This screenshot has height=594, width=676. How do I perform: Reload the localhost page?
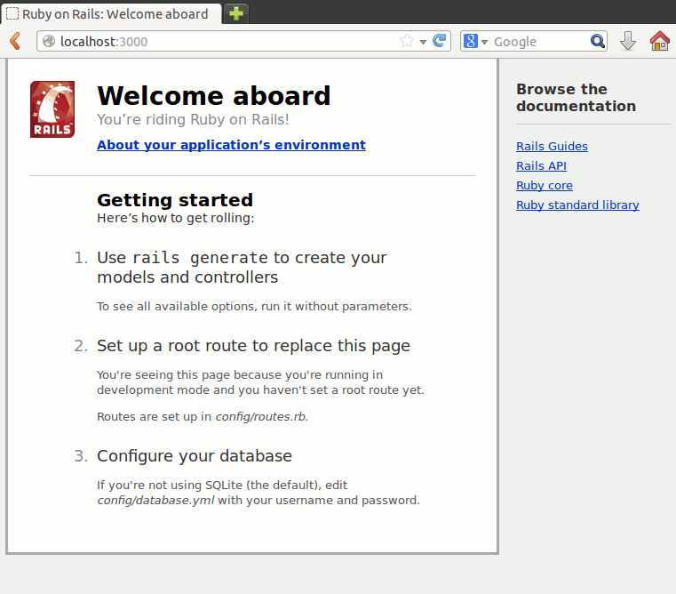[439, 41]
